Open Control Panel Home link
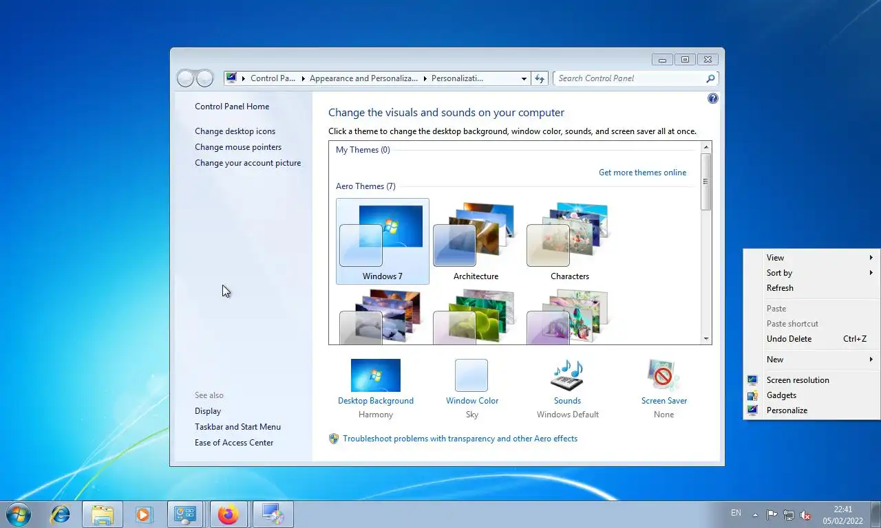881x528 pixels. pos(232,107)
